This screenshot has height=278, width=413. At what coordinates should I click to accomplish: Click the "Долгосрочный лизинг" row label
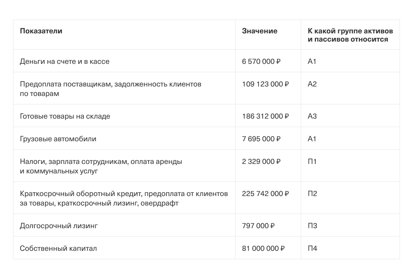point(59,226)
